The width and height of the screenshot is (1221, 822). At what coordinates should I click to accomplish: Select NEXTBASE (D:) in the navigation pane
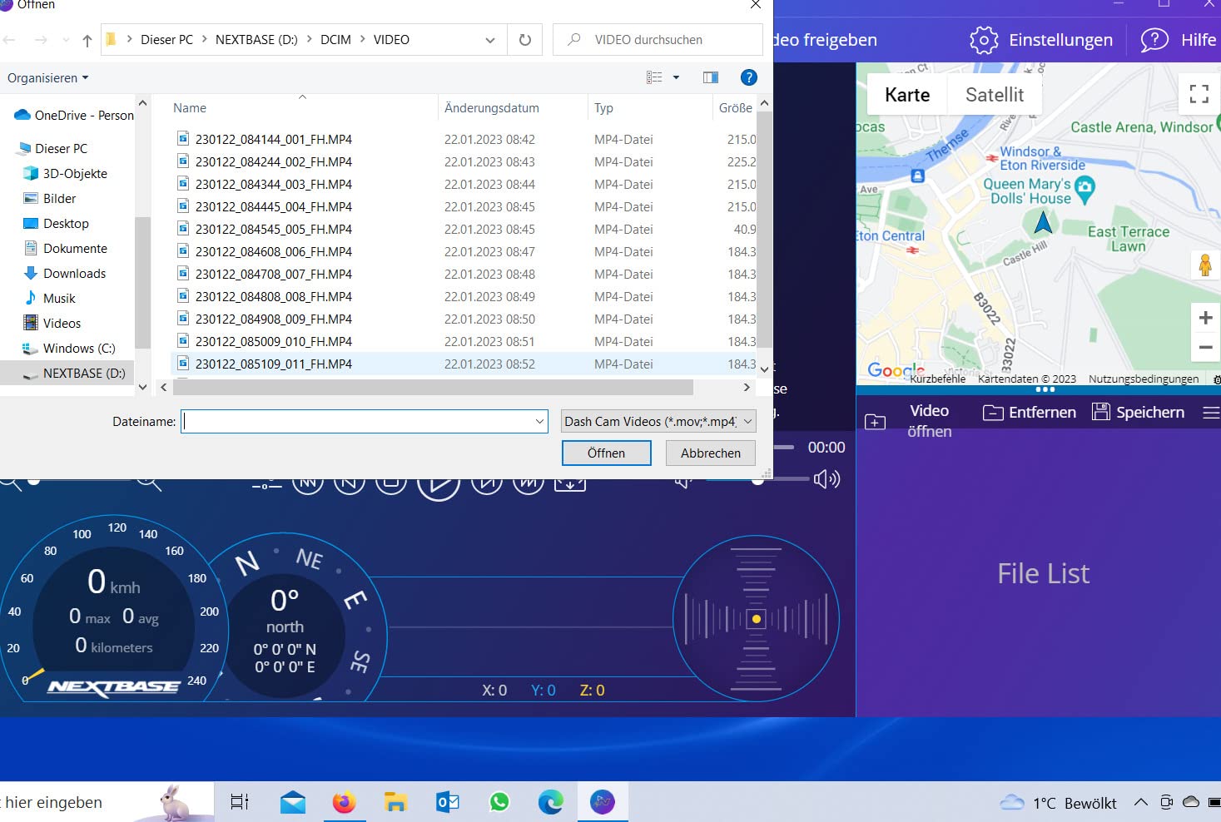click(x=84, y=374)
